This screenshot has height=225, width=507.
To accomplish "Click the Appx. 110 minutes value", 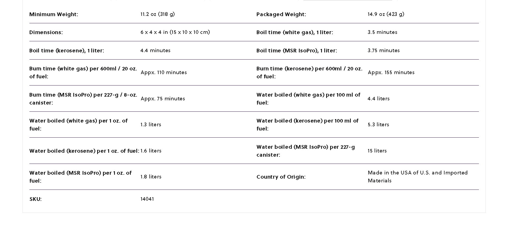I will 164,72.
